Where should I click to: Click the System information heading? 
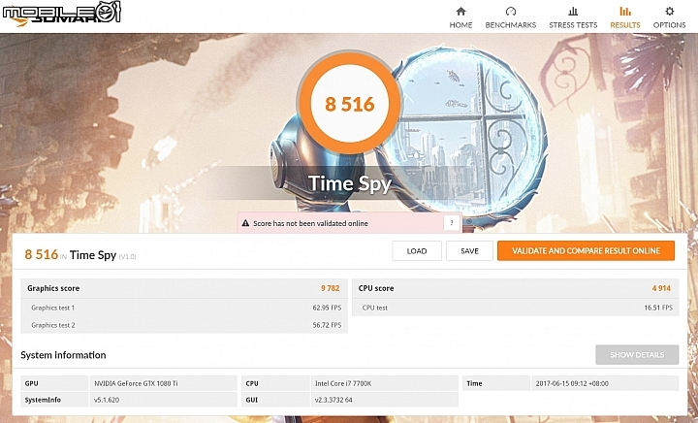[x=63, y=355]
